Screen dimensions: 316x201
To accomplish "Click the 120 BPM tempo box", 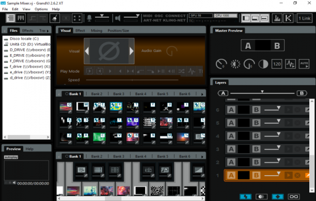I will click(x=277, y=64).
